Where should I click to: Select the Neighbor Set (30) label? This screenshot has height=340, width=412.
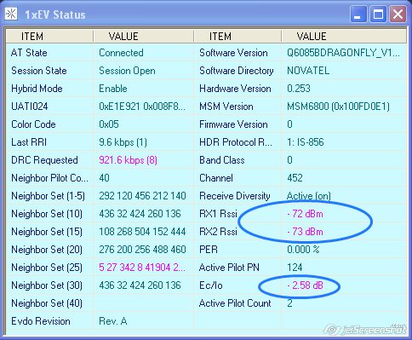[x=47, y=285]
